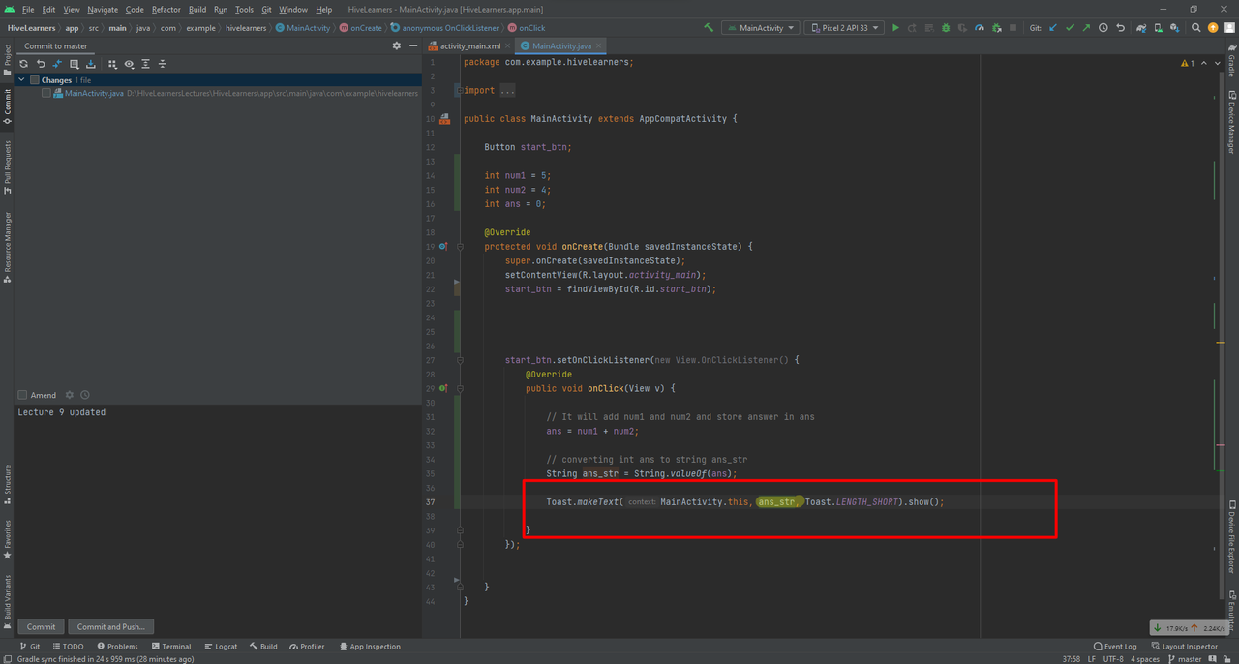Open the Refactor menu
Screen dimensions: 1239x664
pyautogui.click(x=166, y=9)
